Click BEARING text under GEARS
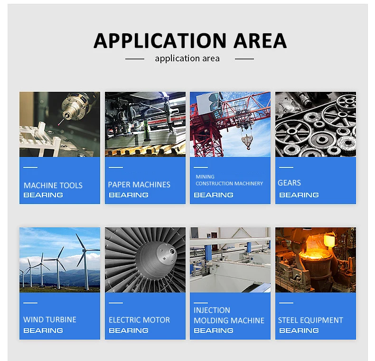 (x=299, y=195)
